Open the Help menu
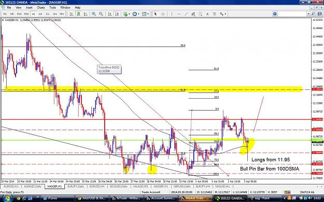This screenshot has height=202, width=324. pyautogui.click(x=77, y=8)
